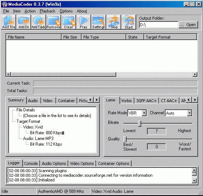
Task: Click the Bitrate value box showing 7
Action: (x=157, y=131)
